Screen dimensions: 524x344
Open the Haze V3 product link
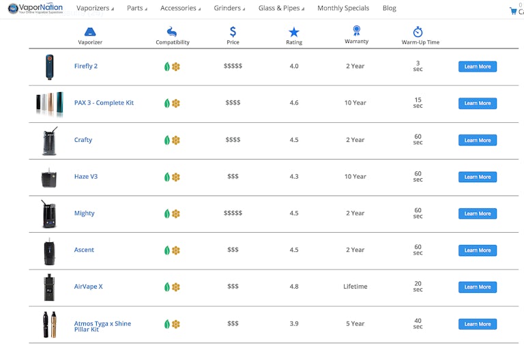tap(86, 176)
